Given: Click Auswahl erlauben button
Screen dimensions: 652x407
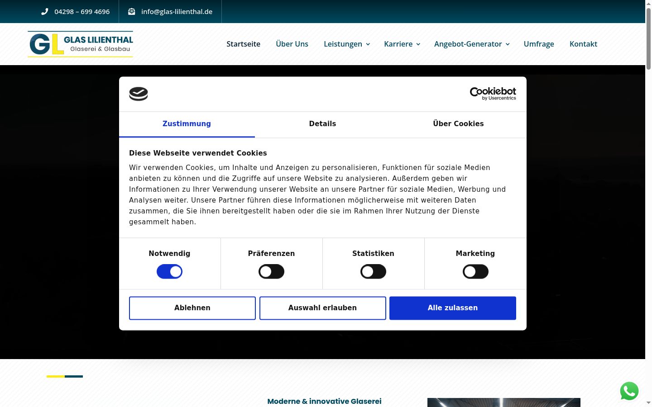Looking at the screenshot, I should (x=322, y=308).
